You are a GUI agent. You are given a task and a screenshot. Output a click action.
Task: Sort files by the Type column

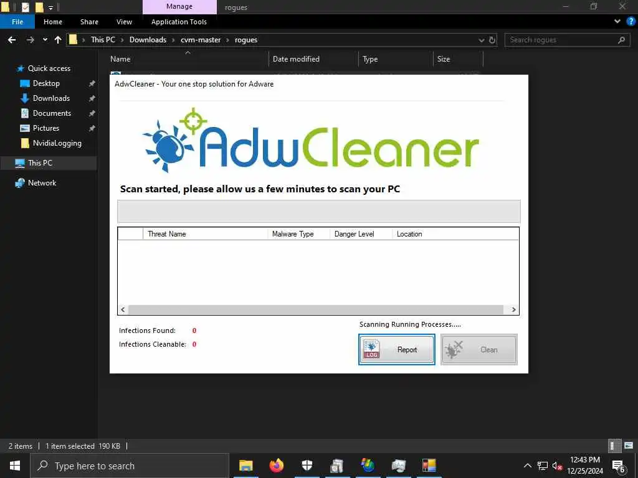point(370,59)
